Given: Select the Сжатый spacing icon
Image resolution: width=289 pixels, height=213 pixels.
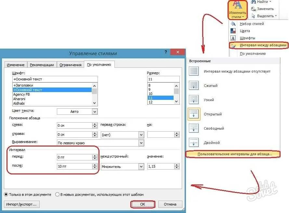Looking at the screenshot, I should [194, 86].
